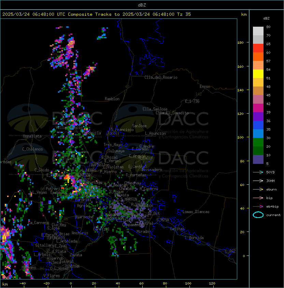Screen dimensions: 284x288
Task: Click the 'SanJose' place label
Action: coord(139,126)
